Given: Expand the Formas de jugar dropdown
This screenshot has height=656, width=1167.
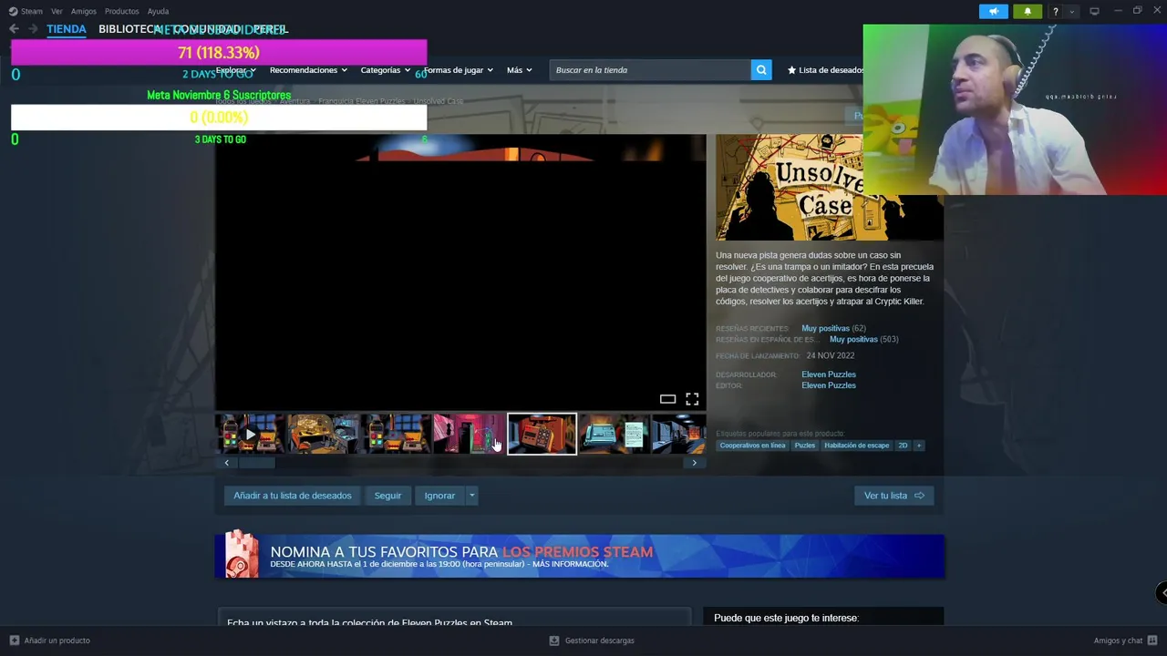Looking at the screenshot, I should point(458,70).
